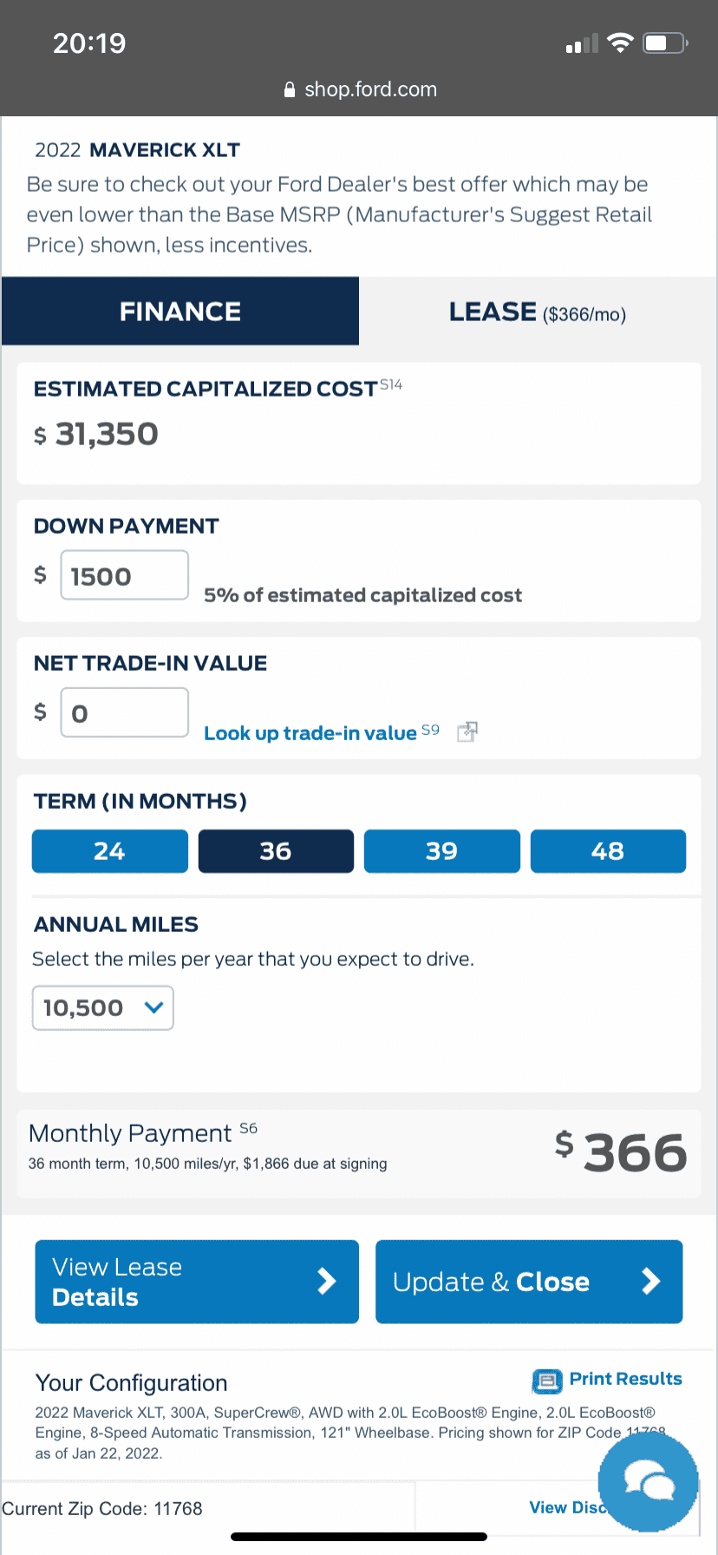Viewport: 718px width, 1555px height.
Task: Click the View Disclosures link
Action: coord(568,1507)
